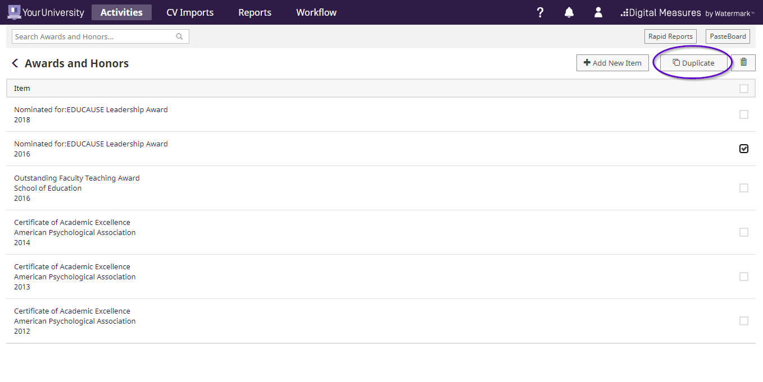Click the trash can delete icon
Image resolution: width=763 pixels, height=382 pixels.
coord(744,62)
